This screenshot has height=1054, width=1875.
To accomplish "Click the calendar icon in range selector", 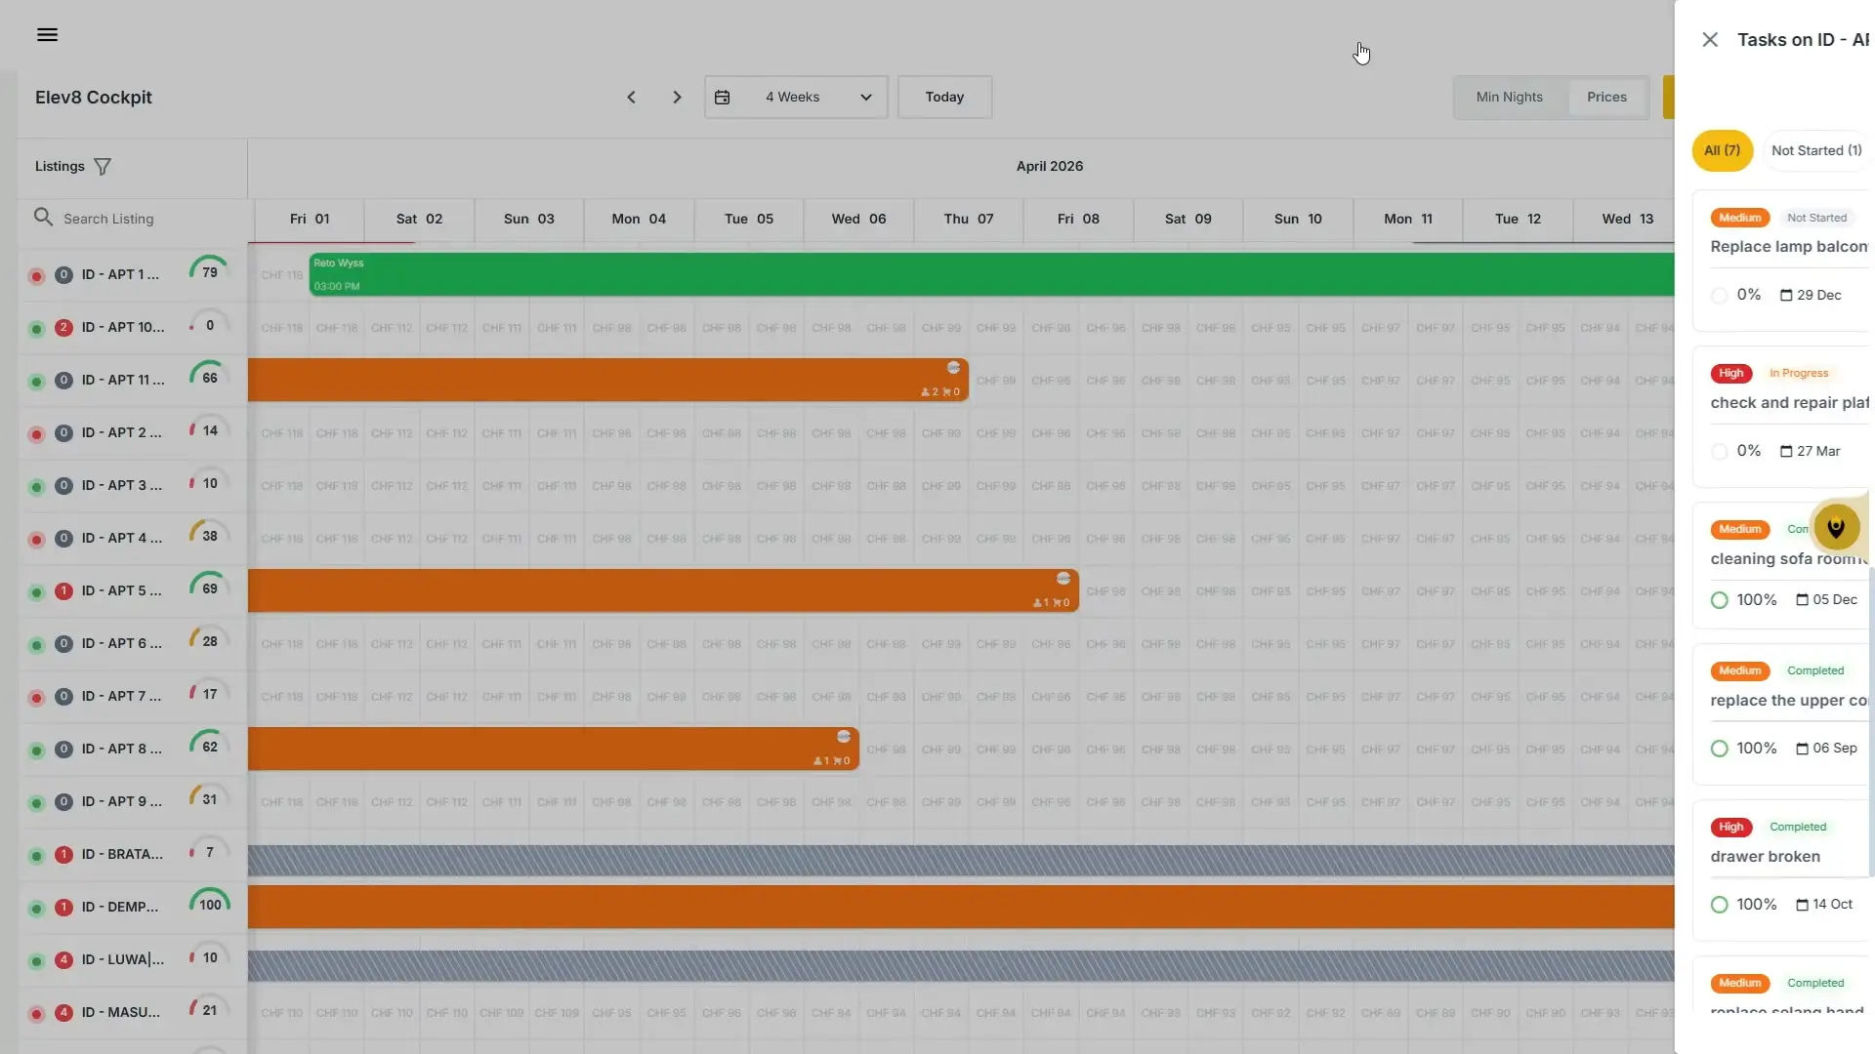I will (723, 98).
